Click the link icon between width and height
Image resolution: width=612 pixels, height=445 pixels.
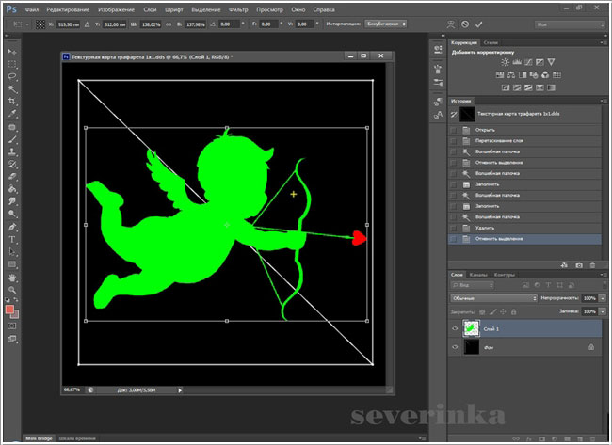tap(169, 23)
